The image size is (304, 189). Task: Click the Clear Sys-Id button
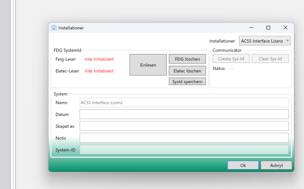pyautogui.click(x=270, y=59)
